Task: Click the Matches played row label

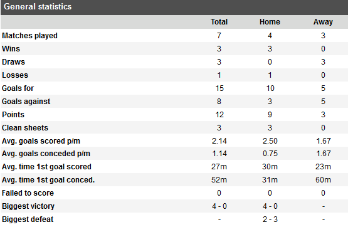Action: 29,36
